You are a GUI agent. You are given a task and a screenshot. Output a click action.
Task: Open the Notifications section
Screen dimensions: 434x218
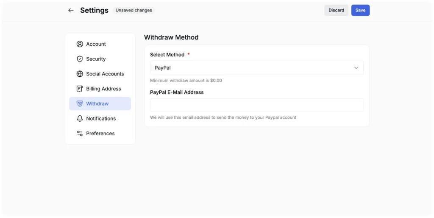tap(100, 119)
